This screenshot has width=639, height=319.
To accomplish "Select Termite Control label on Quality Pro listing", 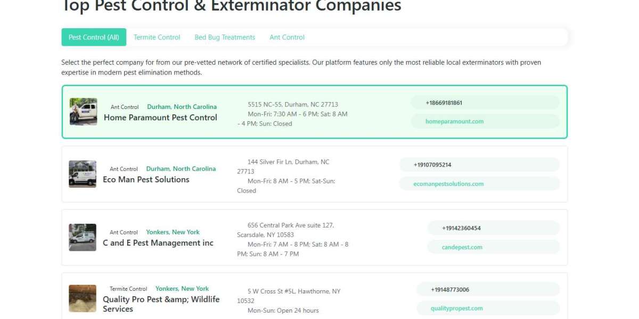I will click(128, 288).
